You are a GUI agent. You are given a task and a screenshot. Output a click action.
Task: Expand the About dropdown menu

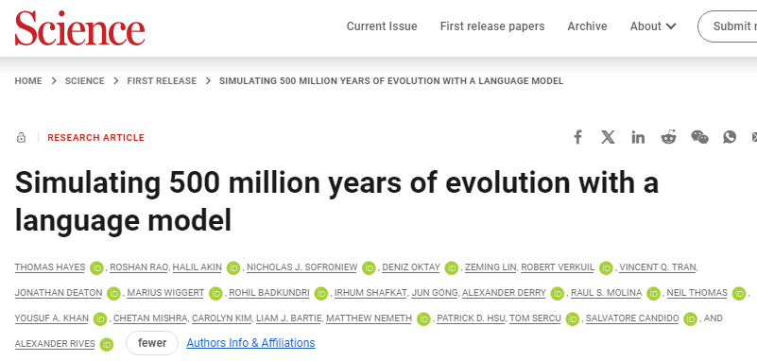653,26
